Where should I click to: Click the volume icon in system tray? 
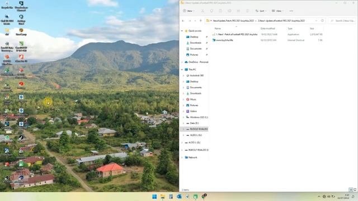329,197
